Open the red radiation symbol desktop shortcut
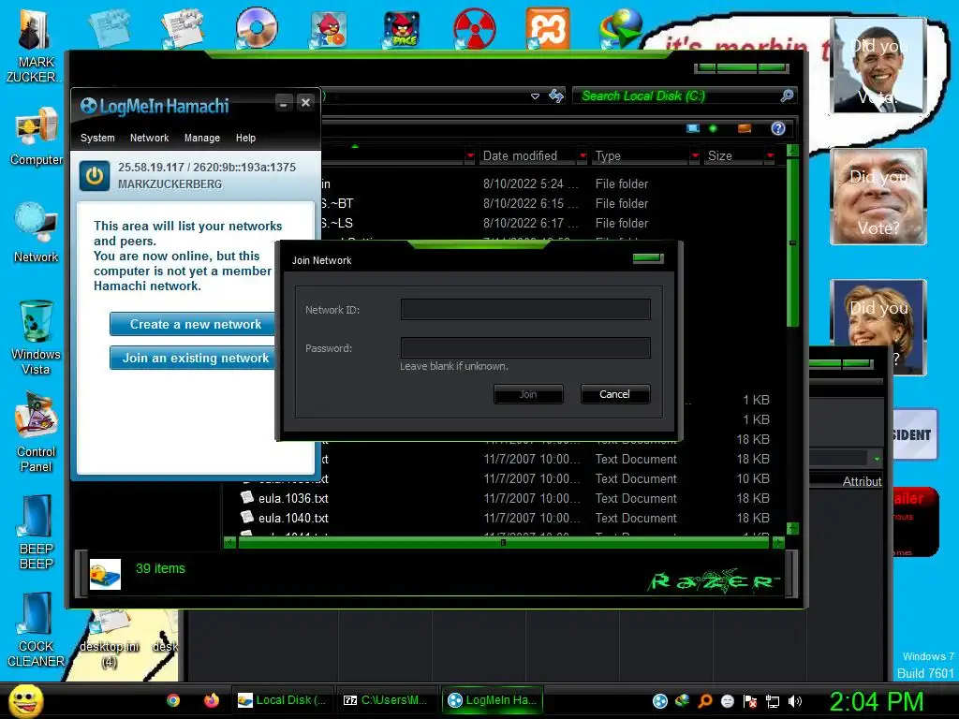Screen dimensions: 959x719 (x=475, y=29)
